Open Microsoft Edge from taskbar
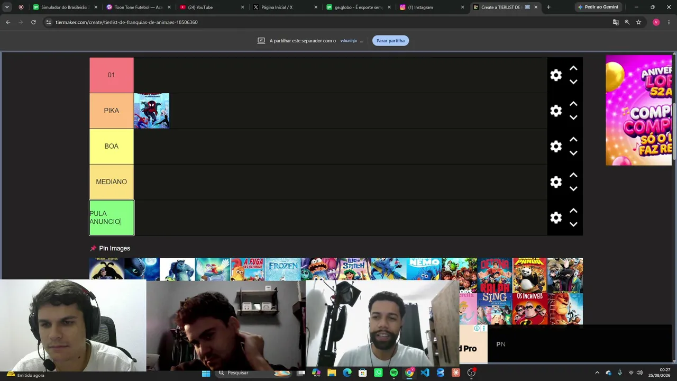This screenshot has height=381, width=677. pos(347,373)
